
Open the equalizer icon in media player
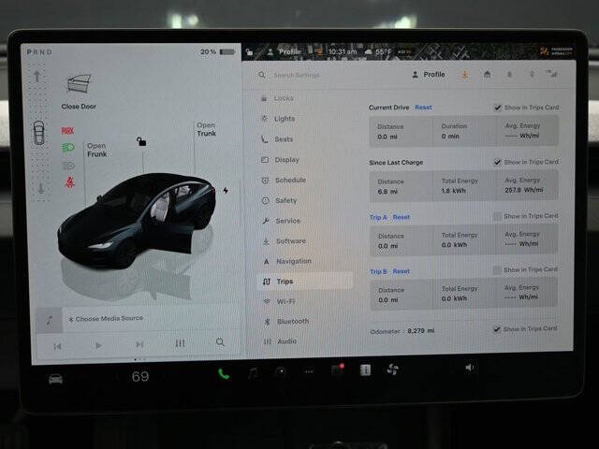coord(180,343)
